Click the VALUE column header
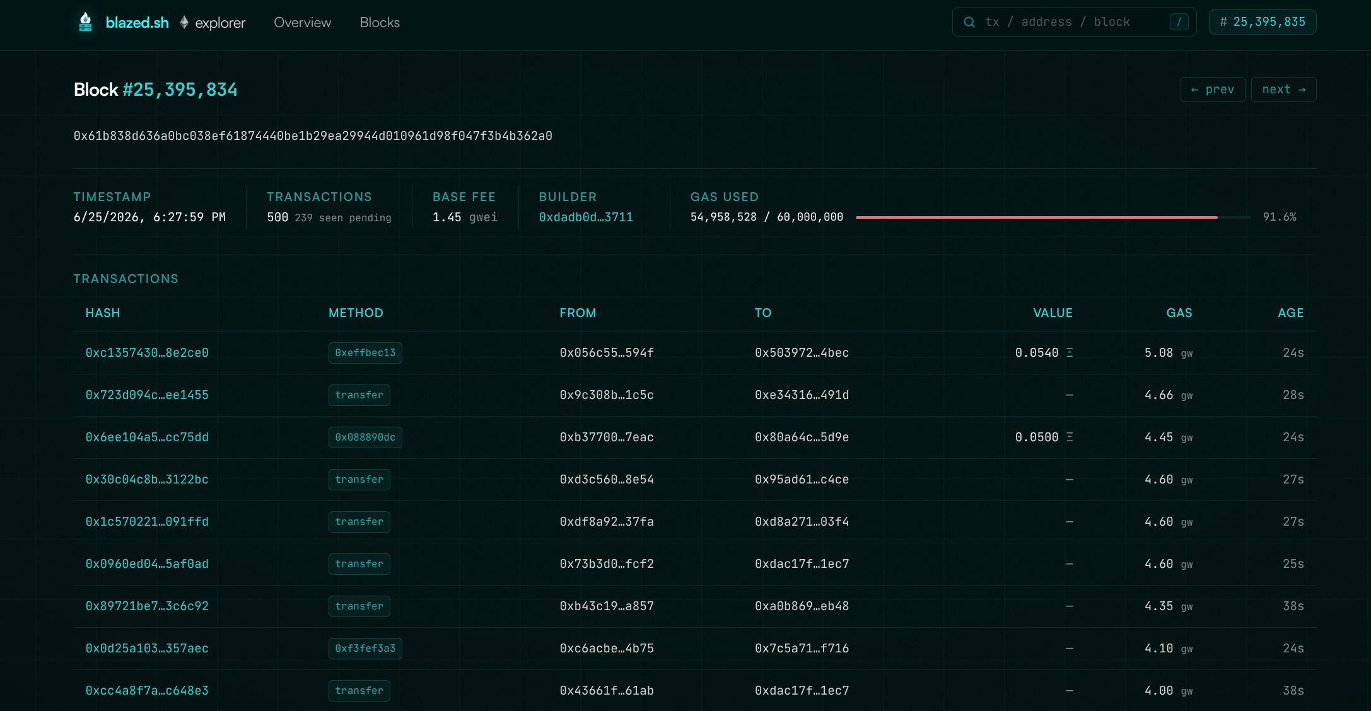The image size is (1371, 711). 1053,313
